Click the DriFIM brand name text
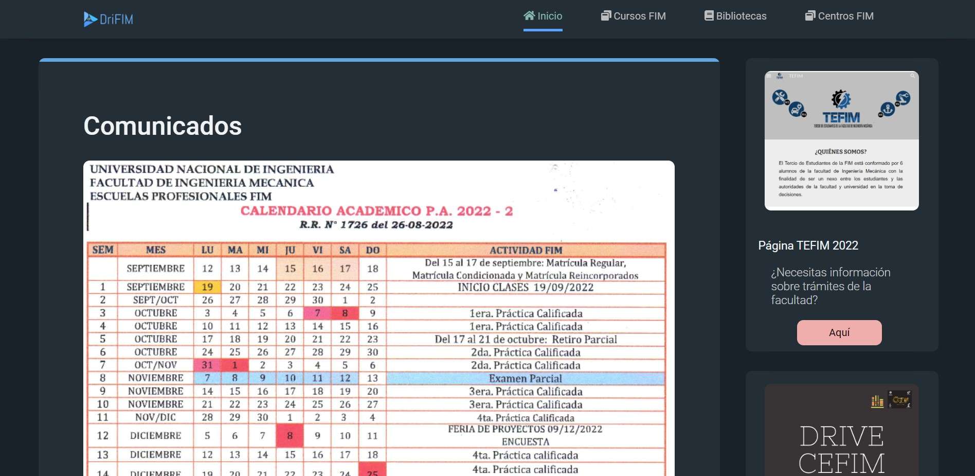This screenshot has width=975, height=476. point(116,20)
